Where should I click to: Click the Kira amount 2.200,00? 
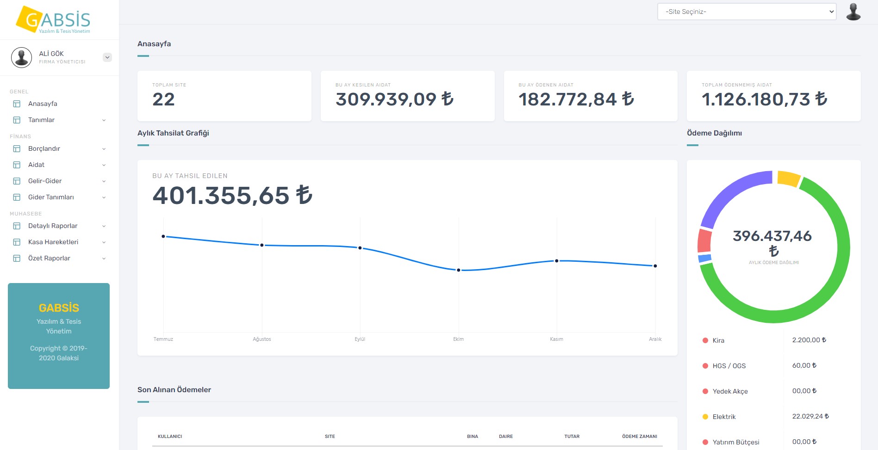coord(809,340)
